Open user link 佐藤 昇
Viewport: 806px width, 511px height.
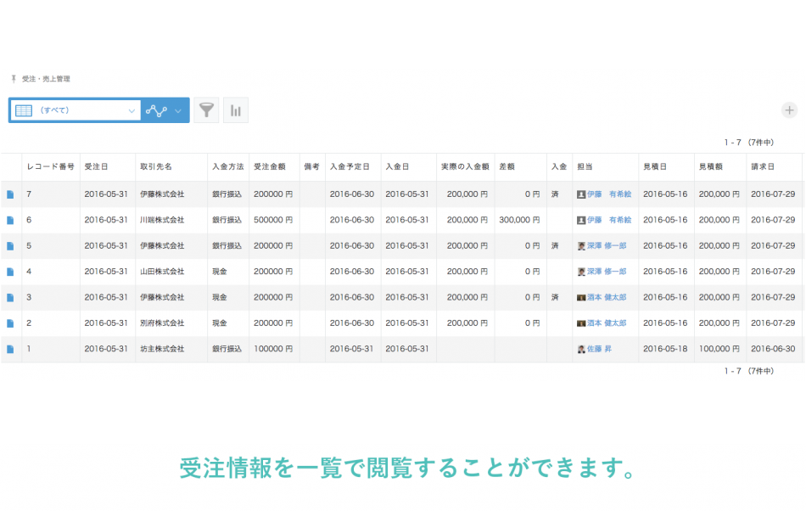click(x=599, y=349)
